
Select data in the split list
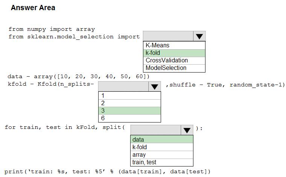pos(162,140)
